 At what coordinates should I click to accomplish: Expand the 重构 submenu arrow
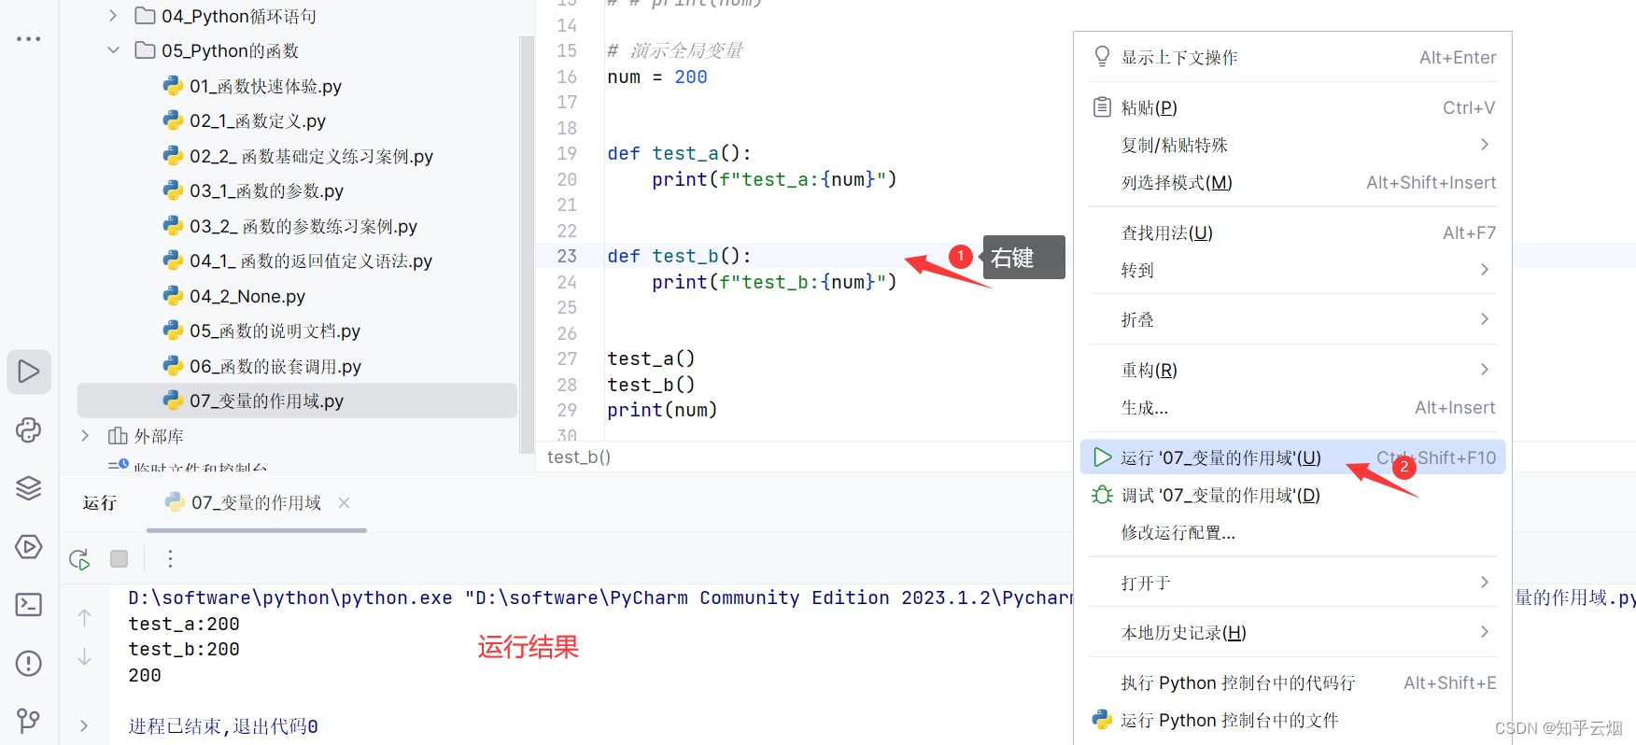(x=1485, y=370)
